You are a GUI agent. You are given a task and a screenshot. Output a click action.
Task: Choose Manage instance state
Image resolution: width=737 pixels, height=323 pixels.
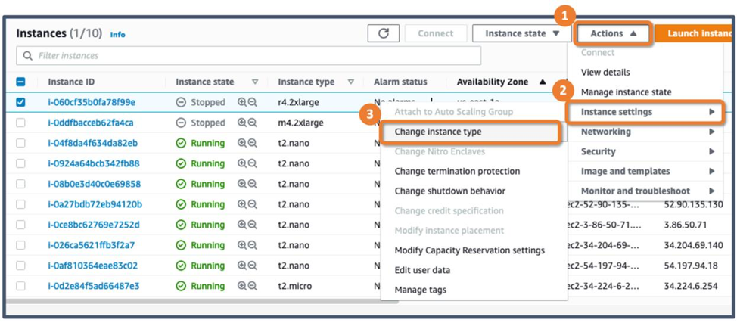(x=626, y=92)
